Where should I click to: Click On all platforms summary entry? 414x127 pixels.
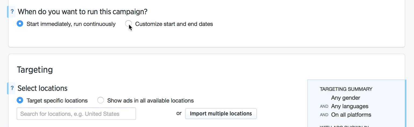pyautogui.click(x=351, y=115)
